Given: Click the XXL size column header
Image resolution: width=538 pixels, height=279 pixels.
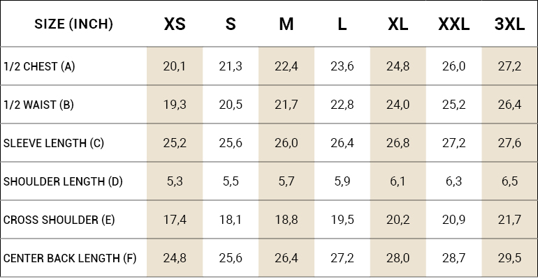Looking at the screenshot, I should [453, 24].
